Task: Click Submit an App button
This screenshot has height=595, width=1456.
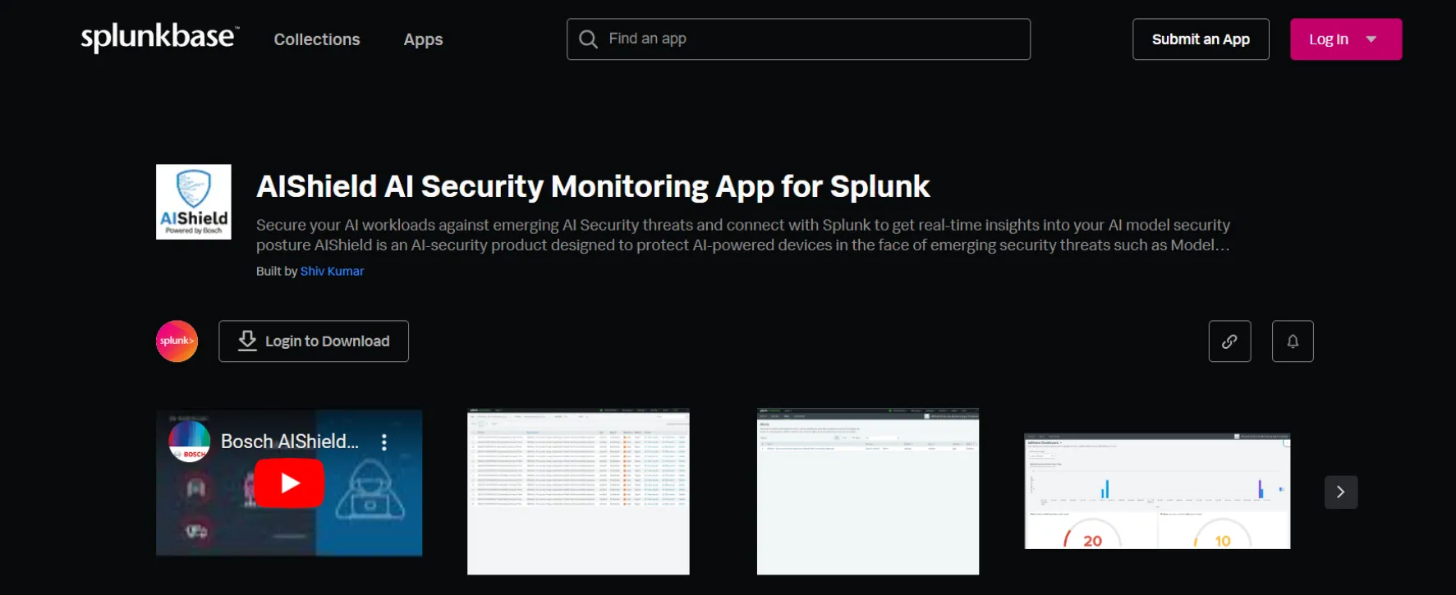Action: [x=1201, y=39]
